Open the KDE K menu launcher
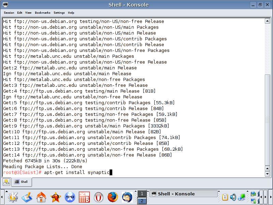The image size is (273, 205). 13,197
